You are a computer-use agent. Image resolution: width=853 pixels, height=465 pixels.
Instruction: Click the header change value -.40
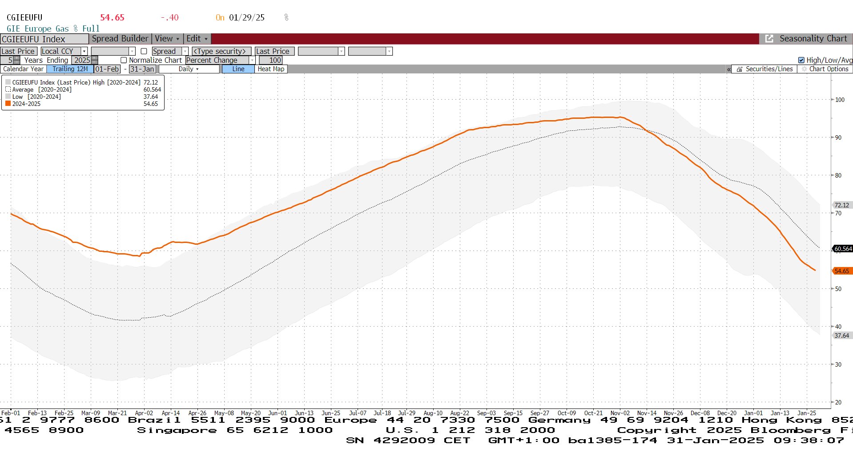pyautogui.click(x=169, y=17)
